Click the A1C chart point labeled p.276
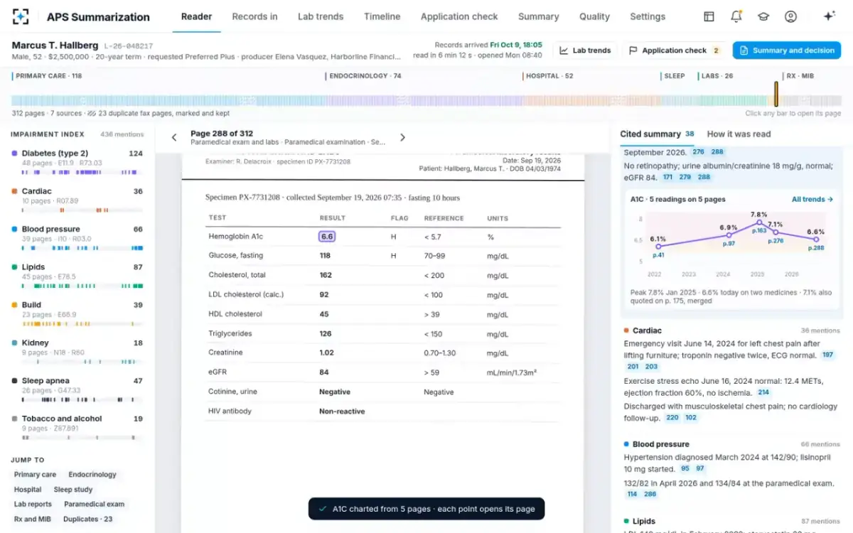The height and width of the screenshot is (533, 853). pos(776,232)
